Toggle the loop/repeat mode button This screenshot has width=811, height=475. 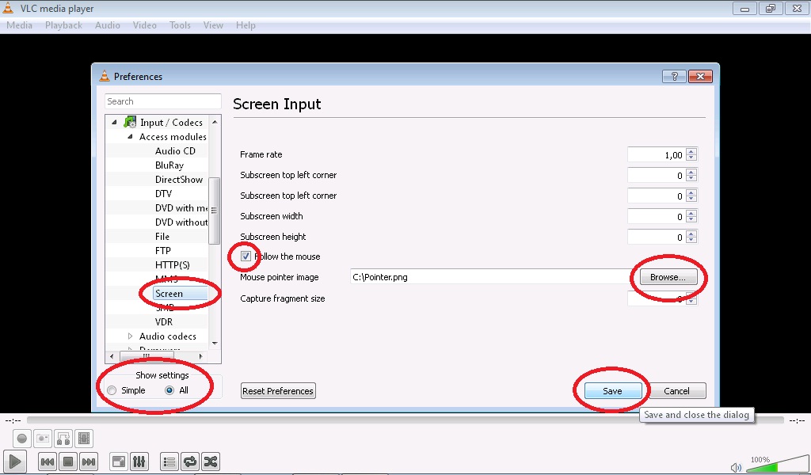tap(190, 462)
